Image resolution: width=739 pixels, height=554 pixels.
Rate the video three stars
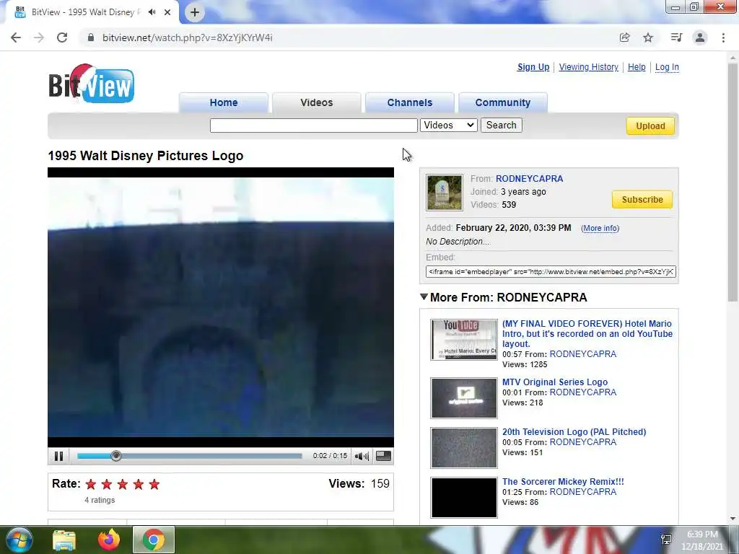point(123,484)
